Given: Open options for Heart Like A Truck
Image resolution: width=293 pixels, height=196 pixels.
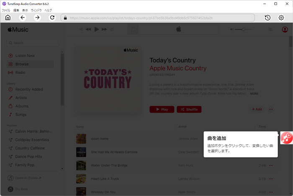Looking at the screenshot, I should 271,179.
